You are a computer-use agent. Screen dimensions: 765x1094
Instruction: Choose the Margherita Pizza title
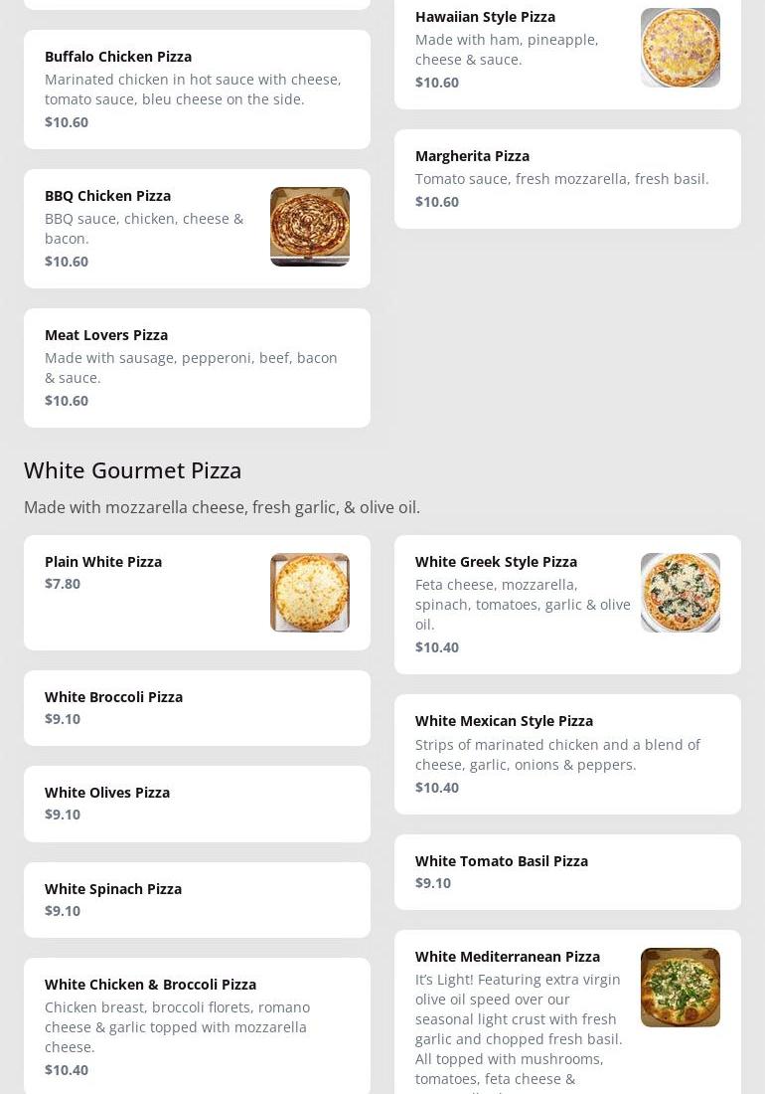click(x=472, y=156)
